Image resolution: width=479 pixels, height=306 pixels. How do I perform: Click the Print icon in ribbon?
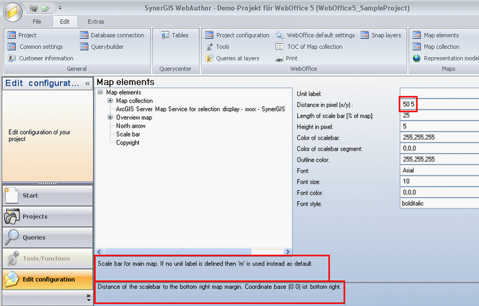tap(280, 59)
